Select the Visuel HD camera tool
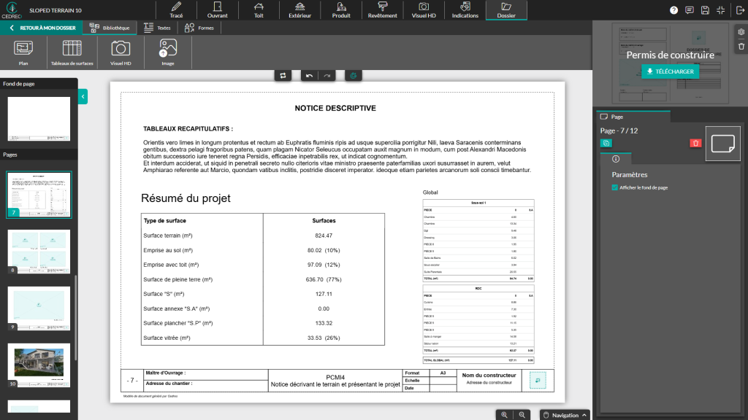748x420 pixels. [x=120, y=51]
